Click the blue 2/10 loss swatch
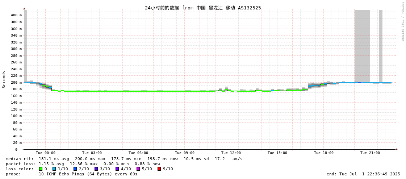This screenshot has height=179, width=406. tap(75, 169)
